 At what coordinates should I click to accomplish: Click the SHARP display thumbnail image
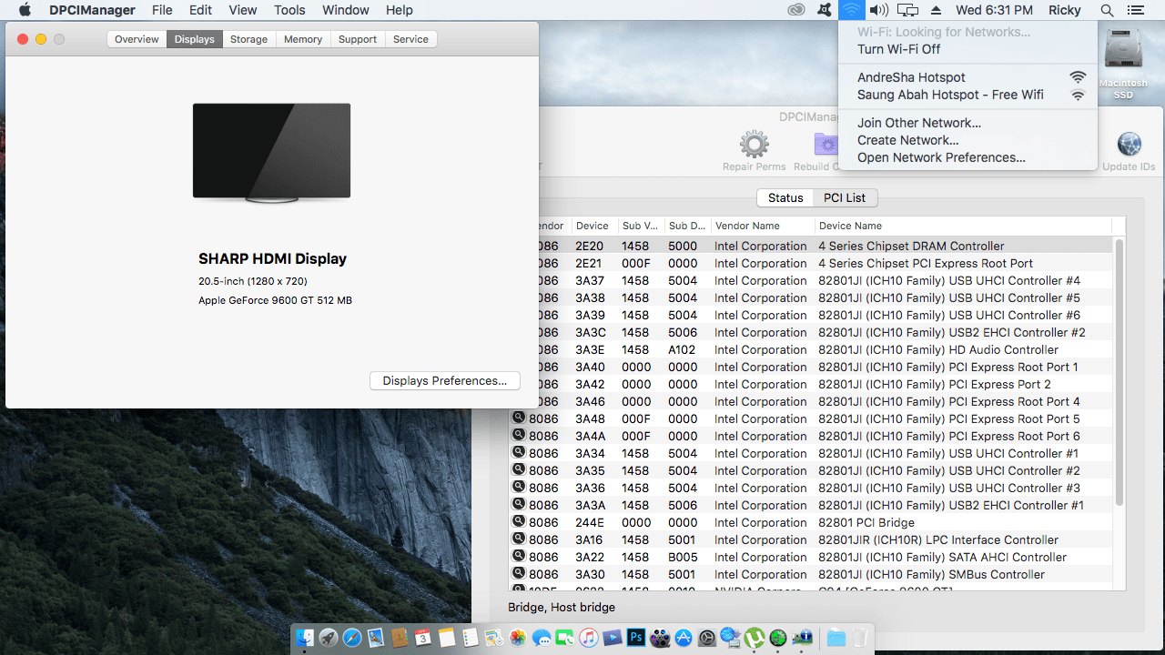[271, 152]
